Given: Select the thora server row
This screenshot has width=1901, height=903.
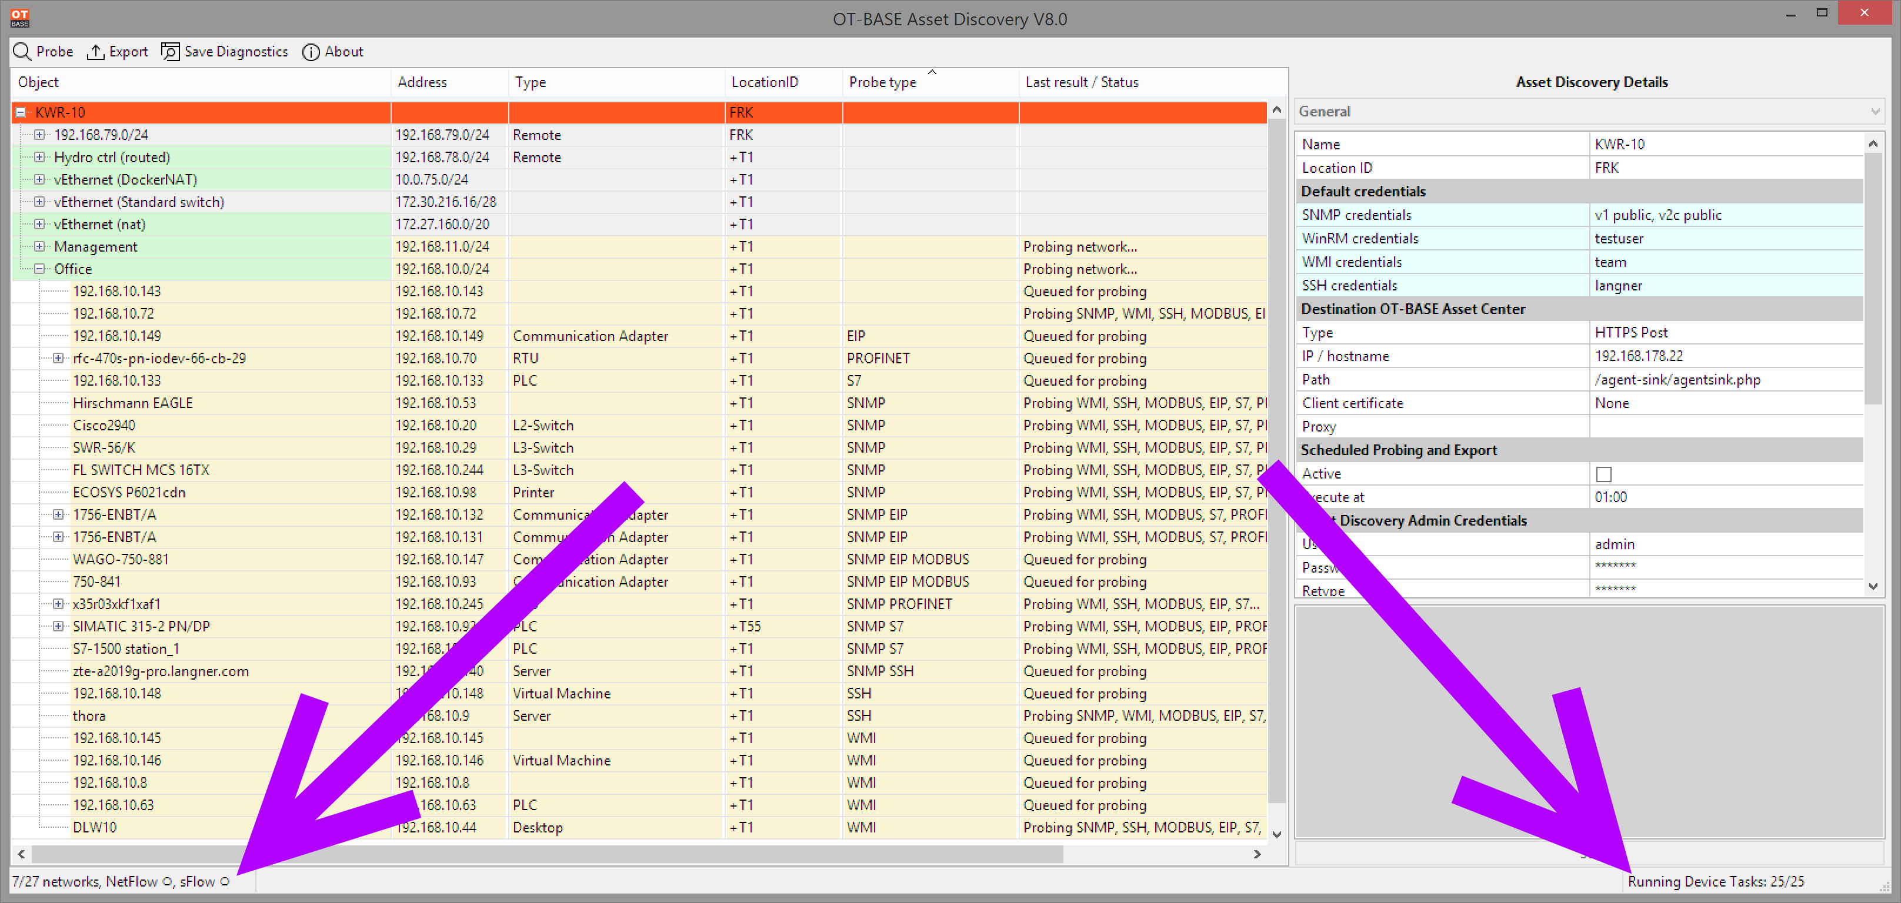Looking at the screenshot, I should point(639,715).
